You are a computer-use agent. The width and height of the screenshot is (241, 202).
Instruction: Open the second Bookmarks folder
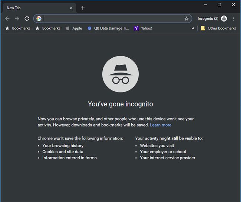tap(47, 28)
